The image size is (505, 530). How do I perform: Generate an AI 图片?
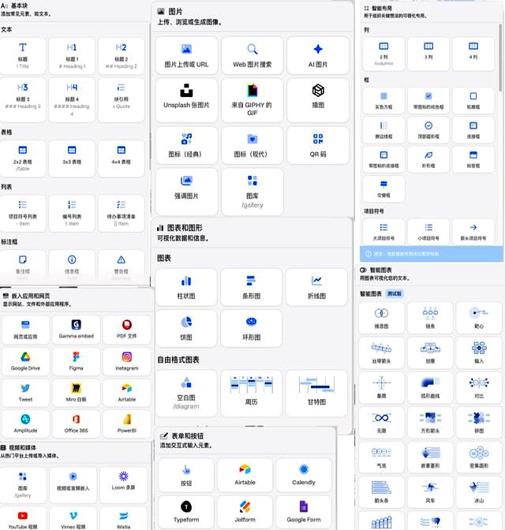318,55
